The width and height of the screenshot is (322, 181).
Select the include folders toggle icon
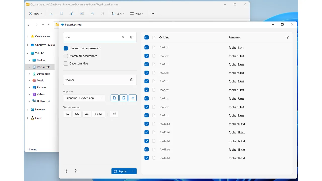(x=124, y=98)
